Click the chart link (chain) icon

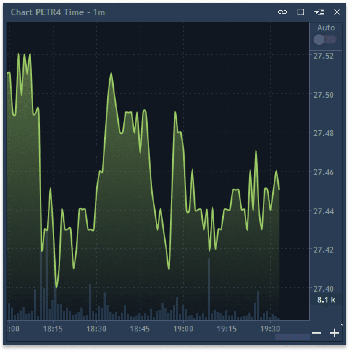tap(282, 12)
